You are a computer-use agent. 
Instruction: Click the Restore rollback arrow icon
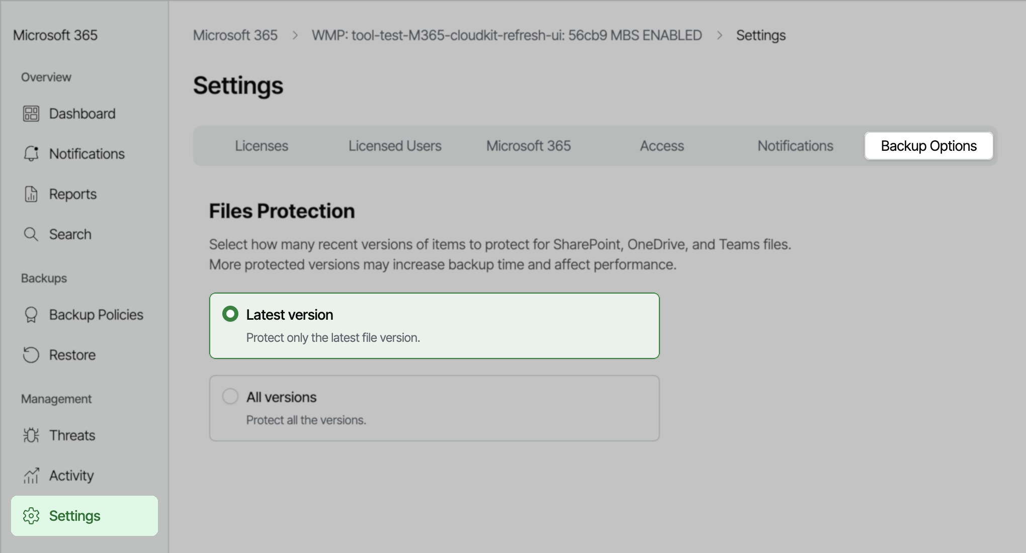[x=31, y=354]
